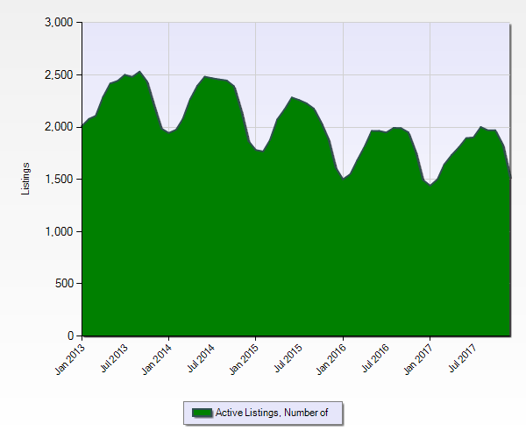Click the green Active Listings legend swatch

pyautogui.click(x=202, y=413)
